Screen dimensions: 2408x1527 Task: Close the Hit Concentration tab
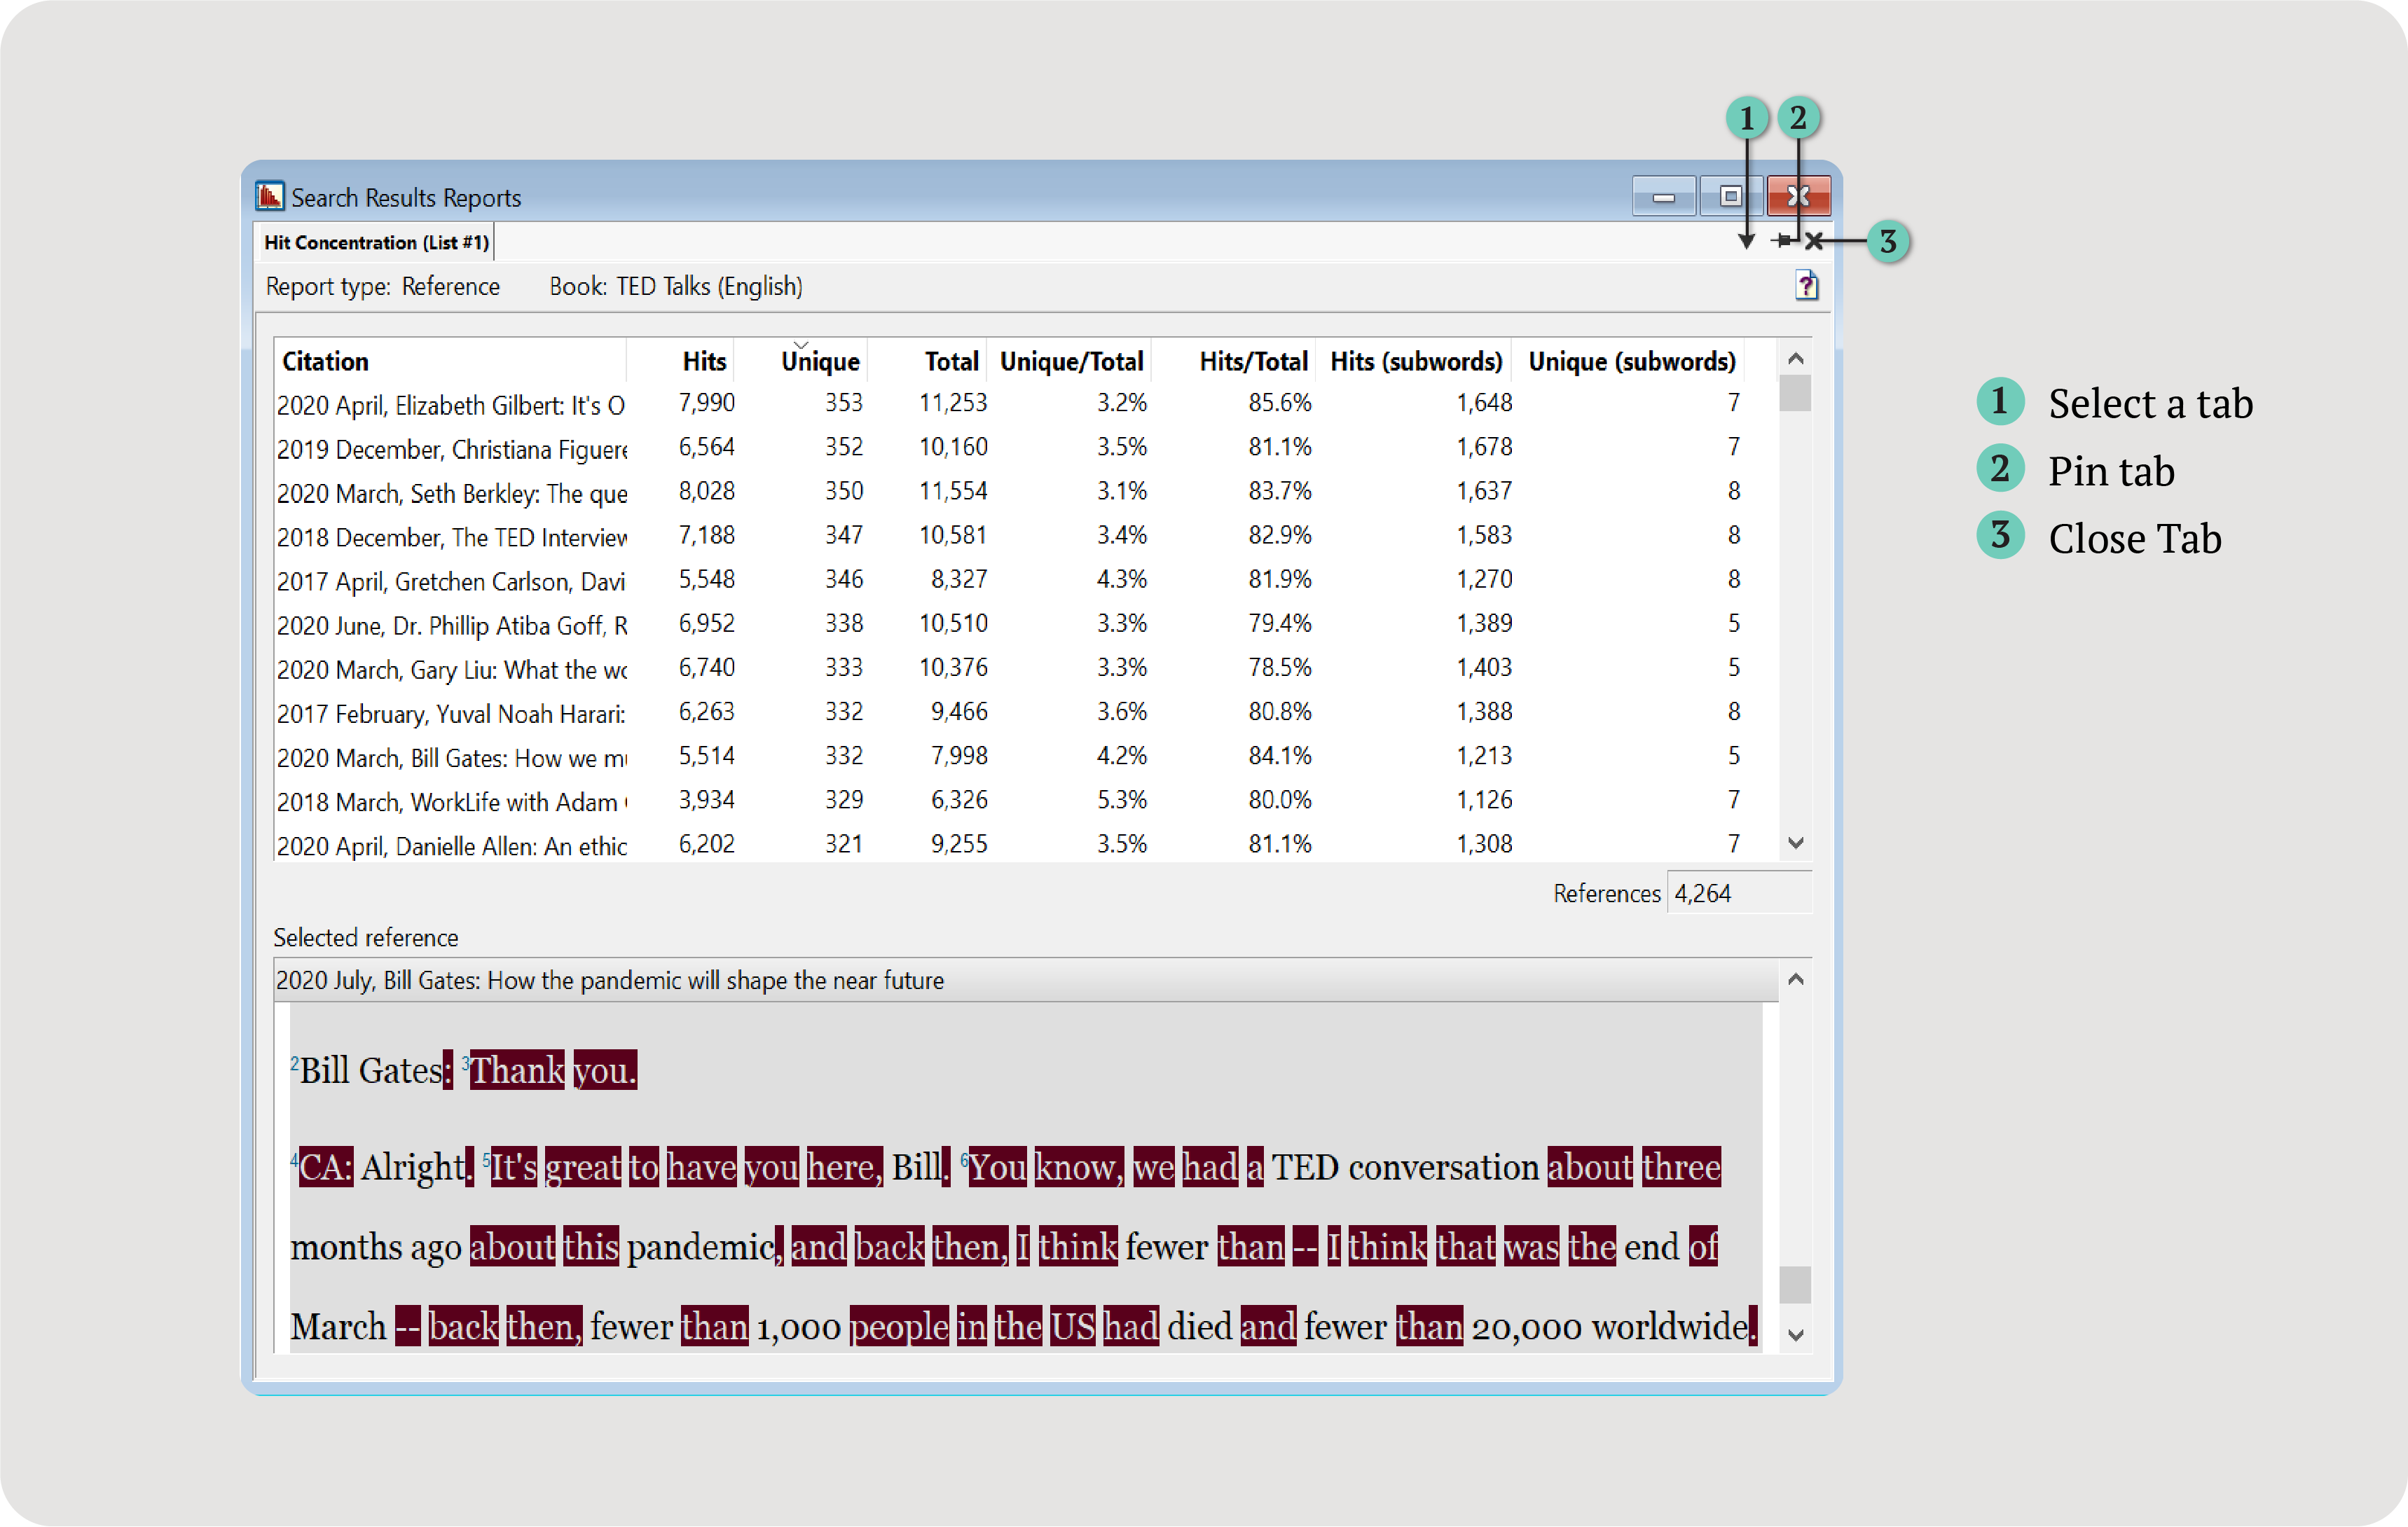[x=1814, y=241]
